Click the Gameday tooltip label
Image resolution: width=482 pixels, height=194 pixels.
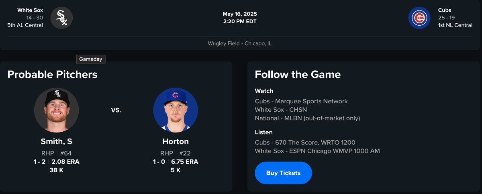[91, 59]
